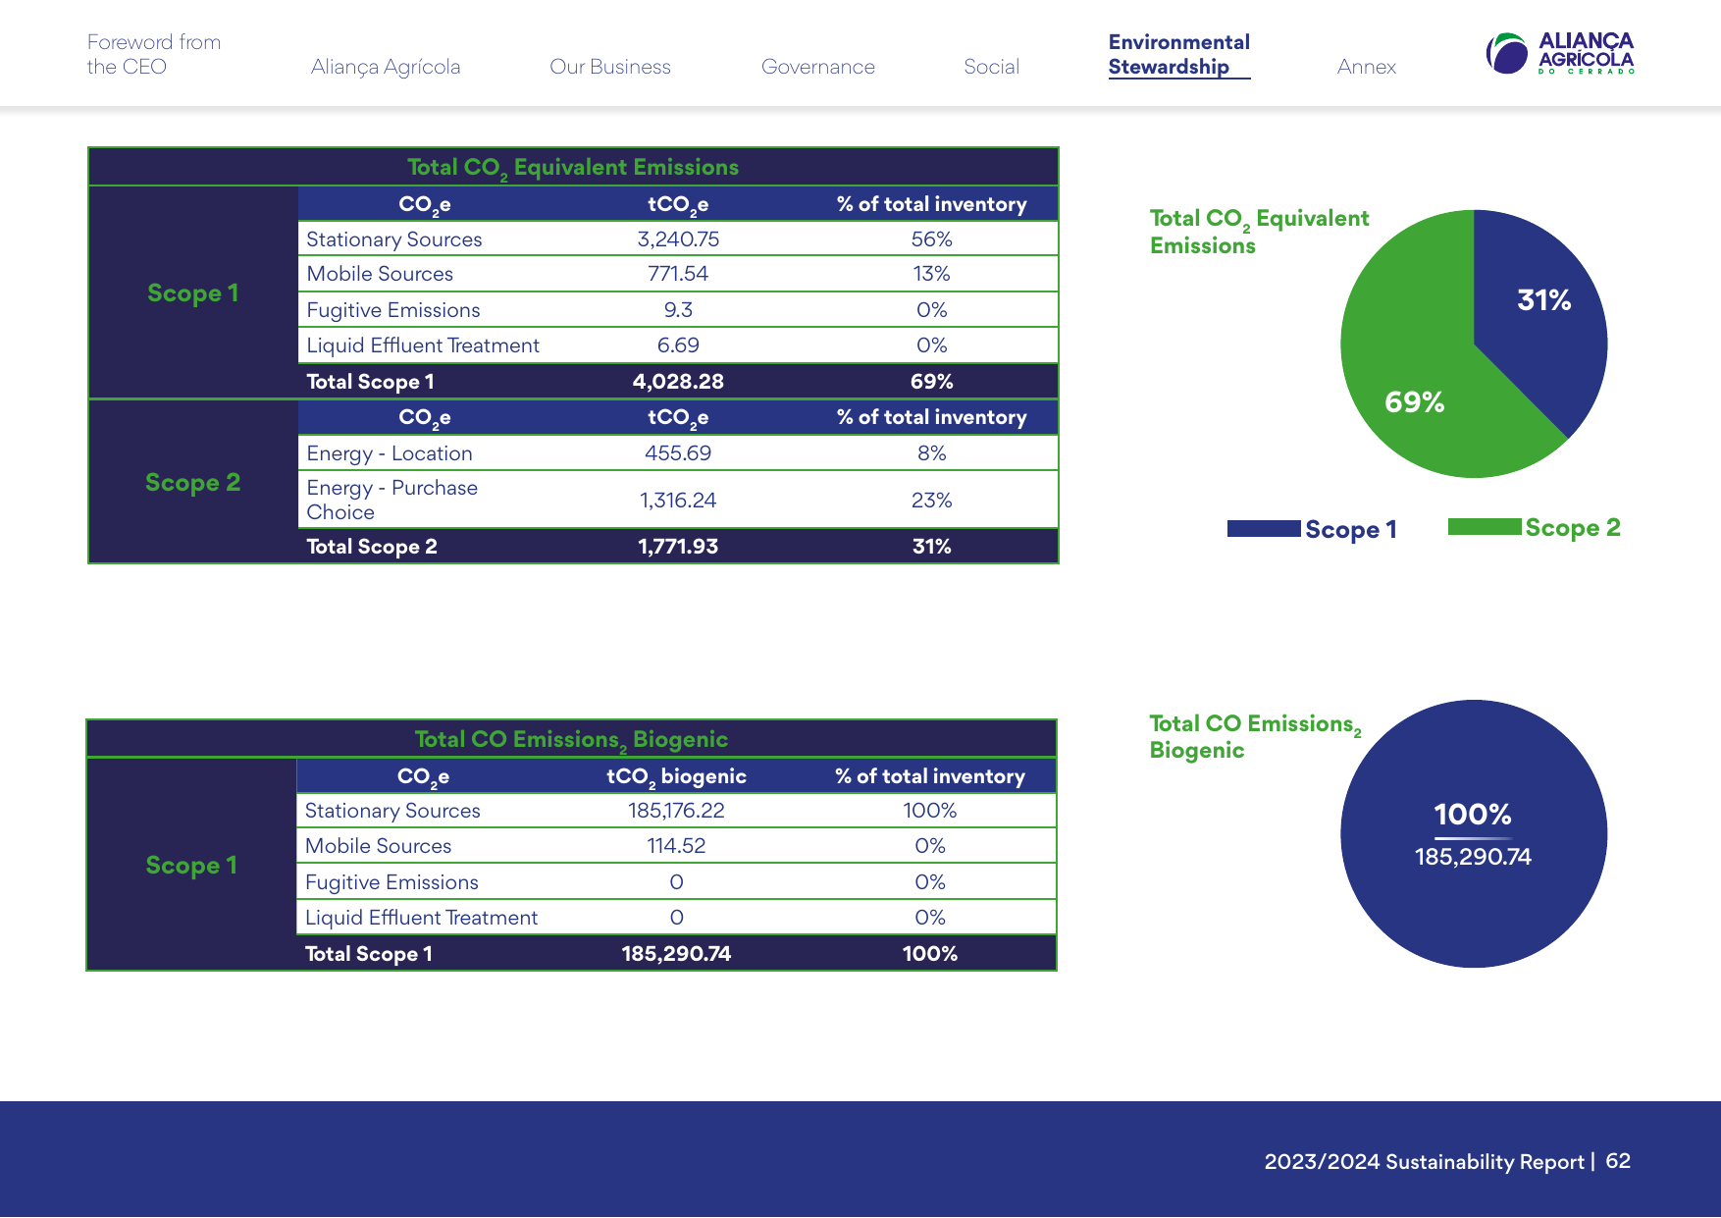The width and height of the screenshot is (1721, 1218).
Task: Open the Our Business section
Action: [x=610, y=67]
